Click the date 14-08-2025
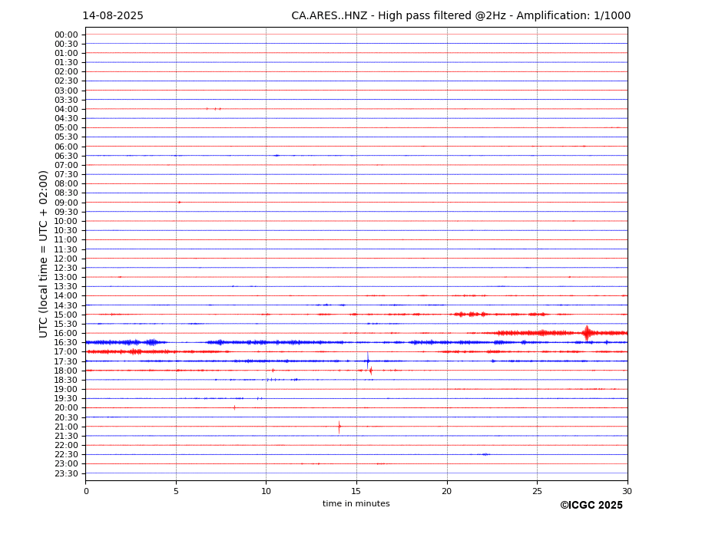Image resolution: width=712 pixels, height=534 pixels. coord(113,16)
